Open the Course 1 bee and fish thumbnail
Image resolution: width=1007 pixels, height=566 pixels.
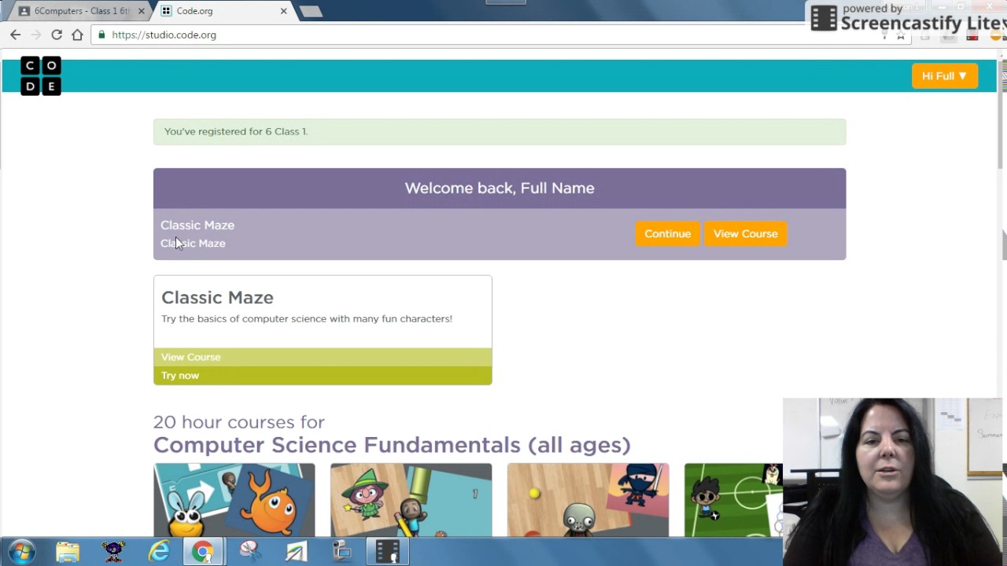click(234, 500)
